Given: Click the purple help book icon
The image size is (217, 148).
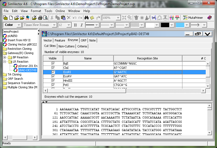Looking at the screenshot, I should click(209, 18).
